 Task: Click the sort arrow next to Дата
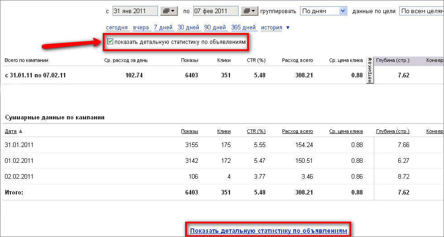pyautogui.click(x=20, y=132)
